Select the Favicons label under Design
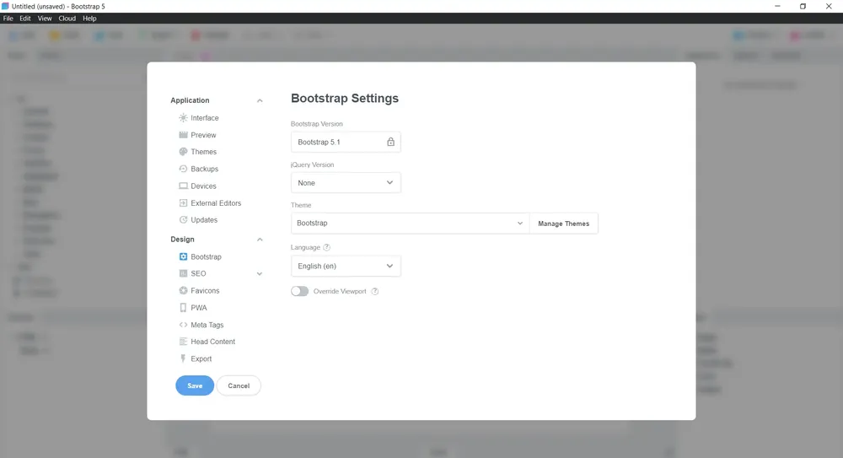Screen dimensions: 843x458 (205, 291)
